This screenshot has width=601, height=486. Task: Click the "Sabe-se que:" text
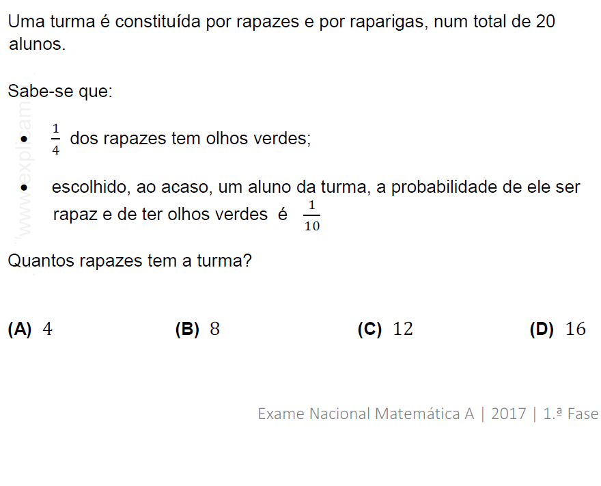(59, 91)
